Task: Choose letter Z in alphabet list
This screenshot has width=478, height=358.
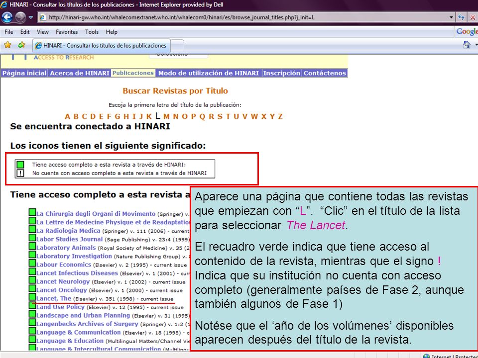Action: (x=280, y=116)
